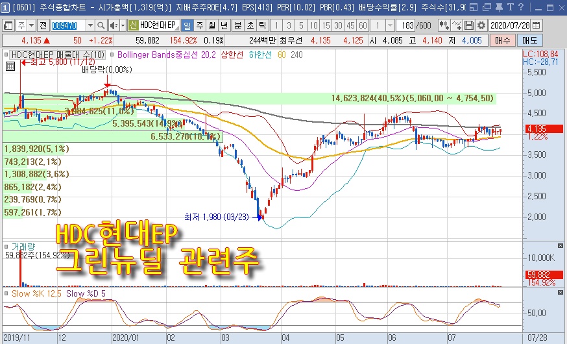Image resolution: width=567 pixels, height=344 pixels.
Task: Expand the interval value dropdown arrow
Action: (x=390, y=25)
